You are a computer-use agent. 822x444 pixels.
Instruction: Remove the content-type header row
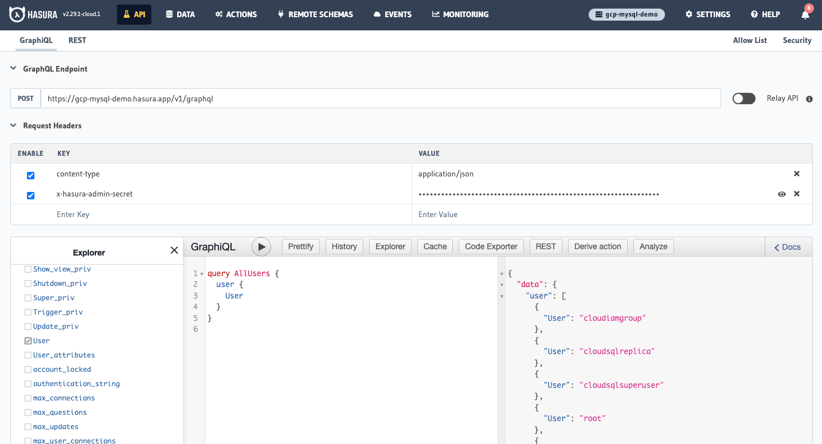[796, 174]
